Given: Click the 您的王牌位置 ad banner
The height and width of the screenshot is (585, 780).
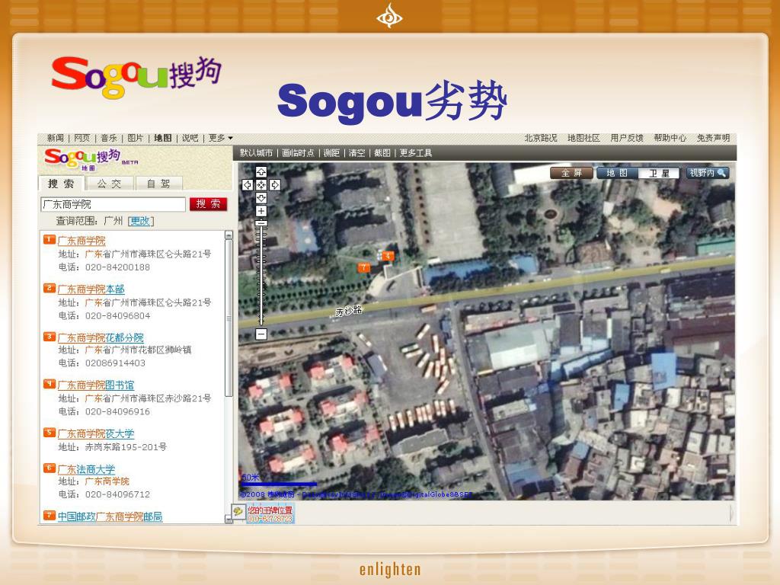Looking at the screenshot, I should (x=270, y=513).
